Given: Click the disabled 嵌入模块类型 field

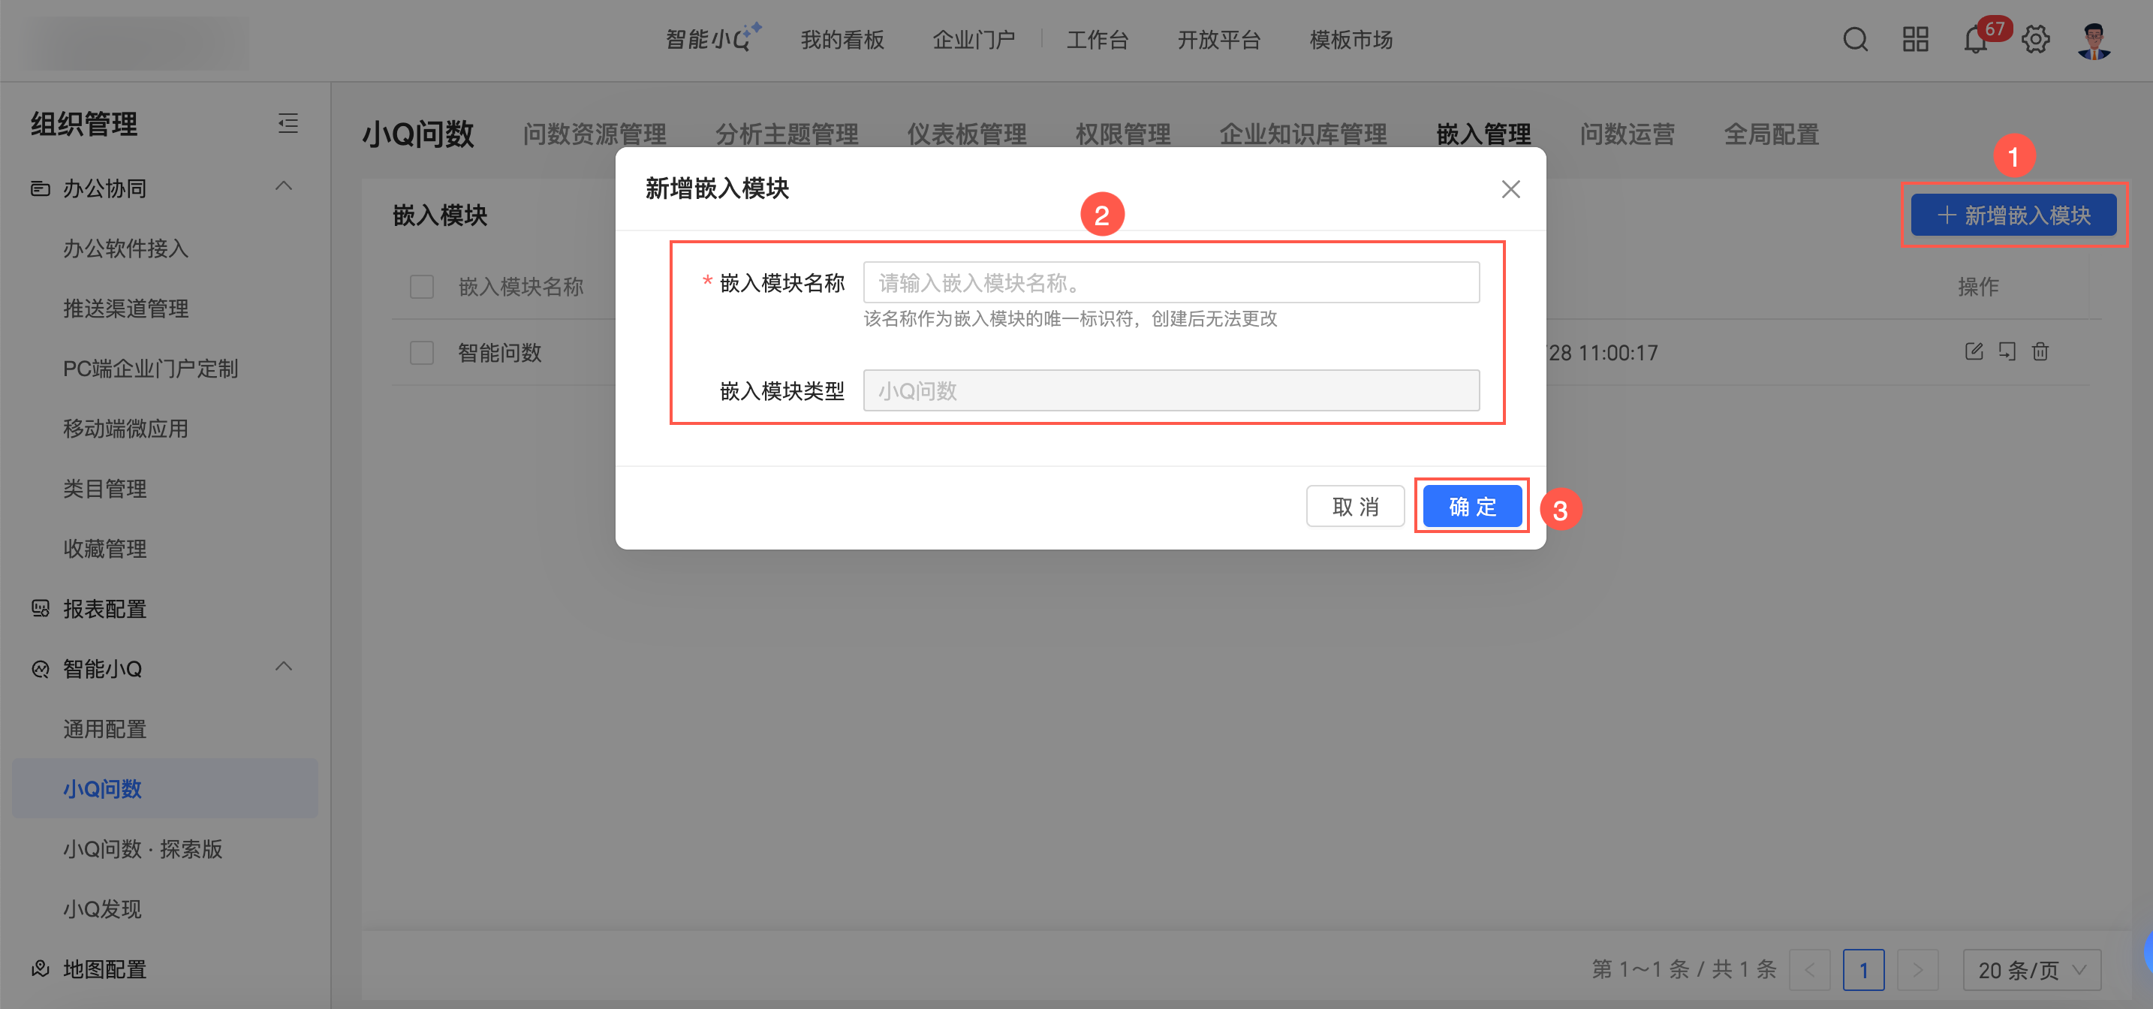Looking at the screenshot, I should point(1171,390).
